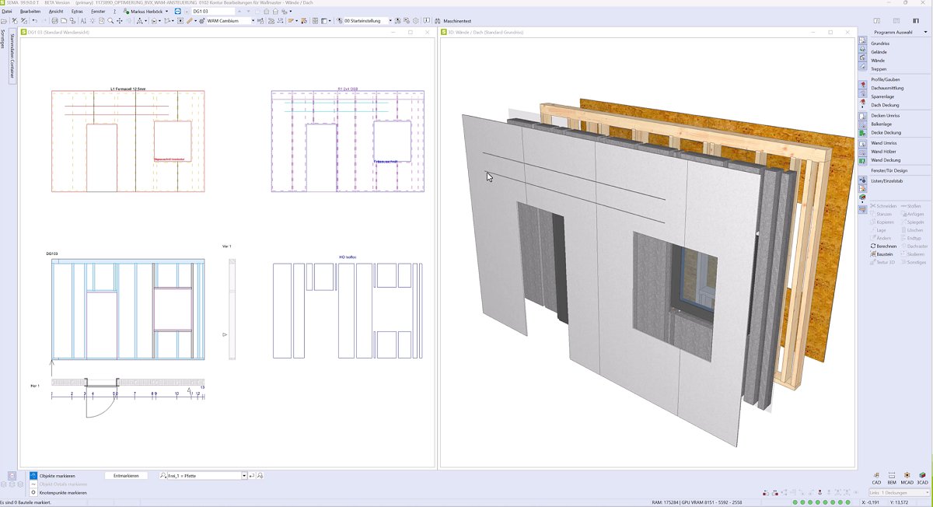Open the 00 Starteinstellung dropdown

(390, 21)
